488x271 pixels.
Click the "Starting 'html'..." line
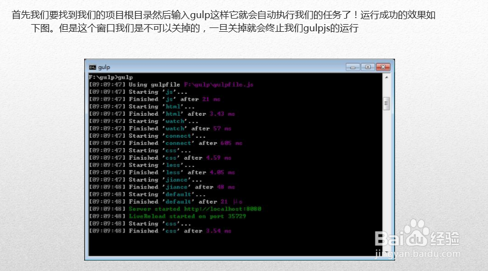click(x=142, y=106)
